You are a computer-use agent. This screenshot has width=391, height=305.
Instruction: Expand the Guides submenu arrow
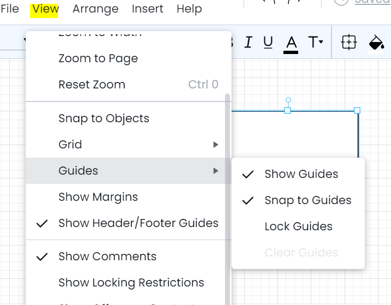click(216, 171)
